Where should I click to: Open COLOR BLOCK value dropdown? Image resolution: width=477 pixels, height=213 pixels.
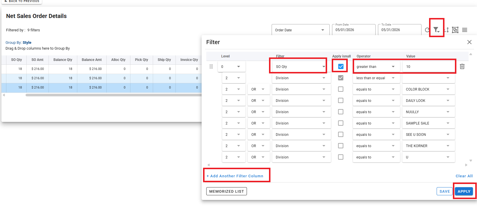click(428, 89)
